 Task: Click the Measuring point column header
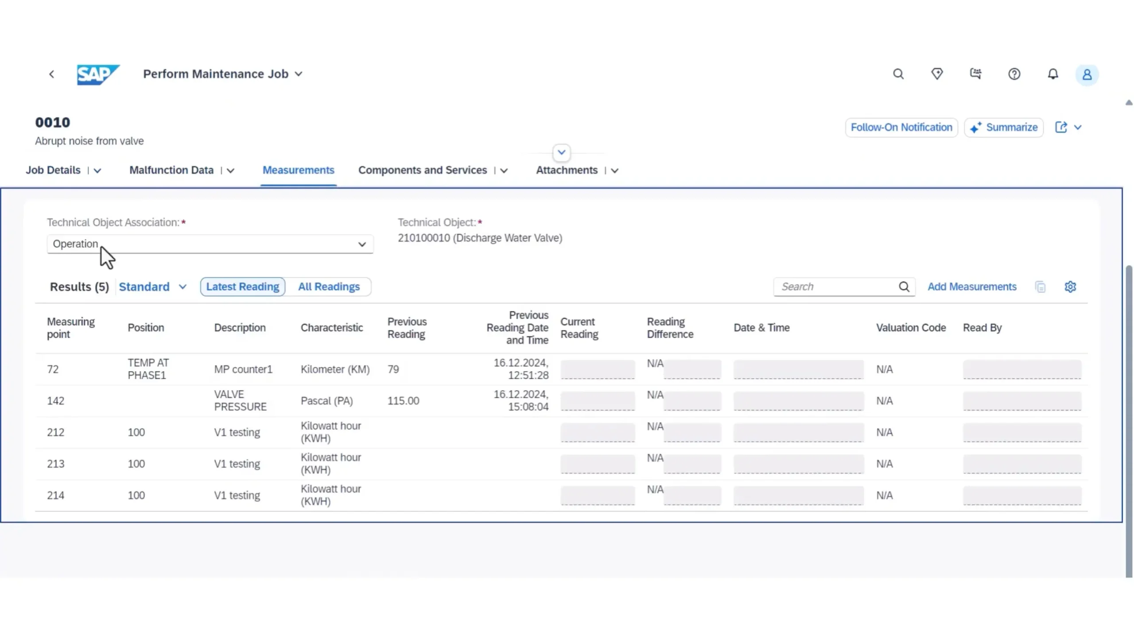click(x=71, y=328)
